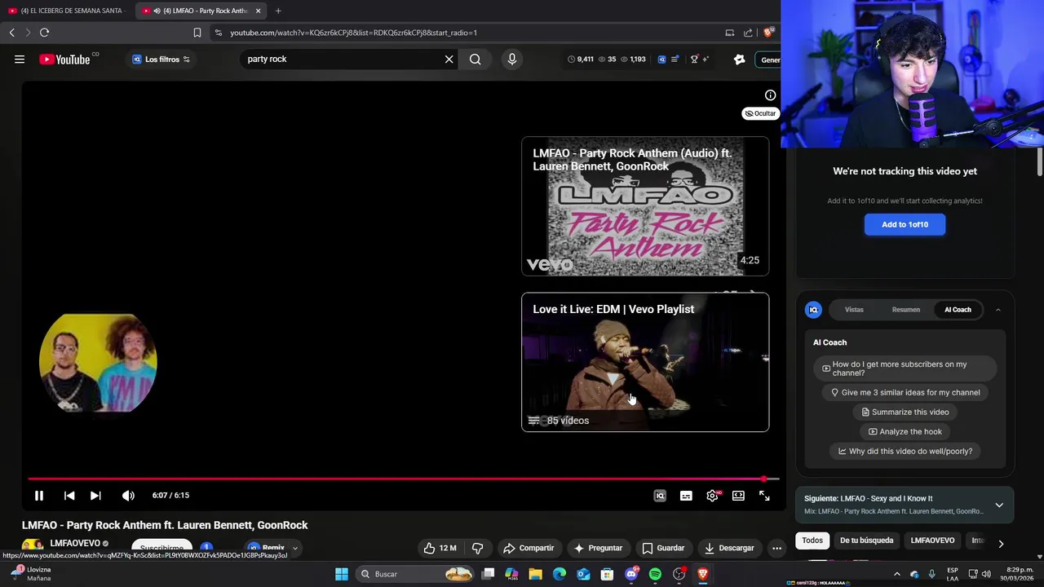Dislike the video
1044x587 pixels.
[478, 548]
